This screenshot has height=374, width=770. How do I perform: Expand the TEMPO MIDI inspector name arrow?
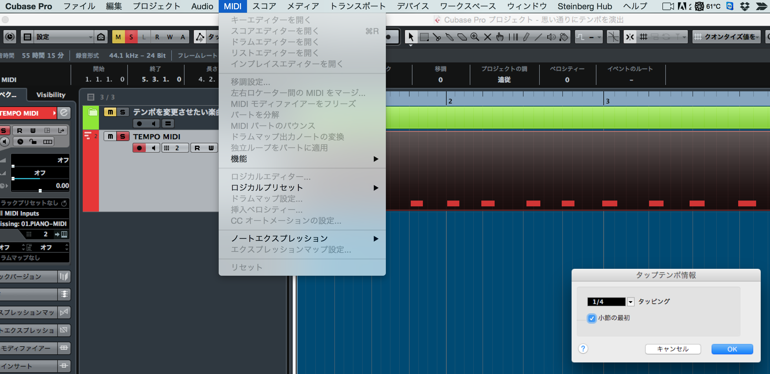[54, 113]
